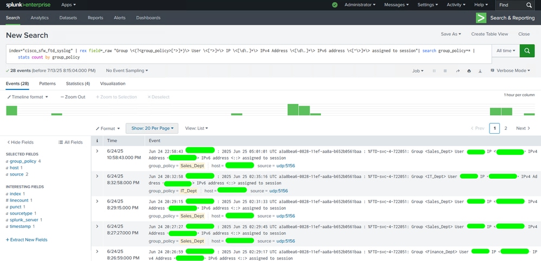The height and width of the screenshot is (261, 541).
Task: Export the search results
Action: pyautogui.click(x=480, y=71)
